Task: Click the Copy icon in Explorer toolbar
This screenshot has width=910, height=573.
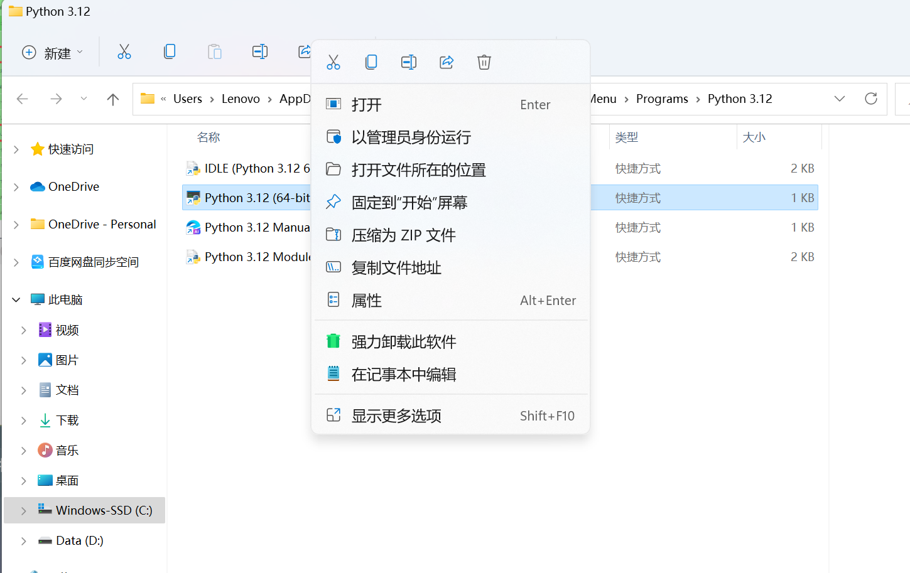Action: [x=170, y=51]
